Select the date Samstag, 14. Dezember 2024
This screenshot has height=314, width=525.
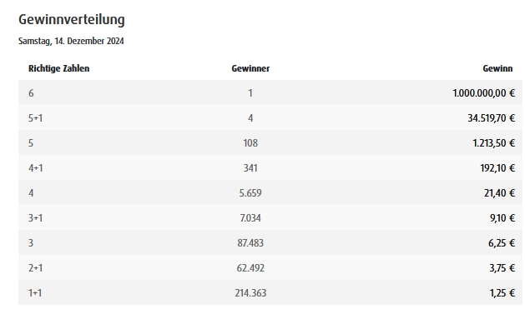pyautogui.click(x=71, y=41)
